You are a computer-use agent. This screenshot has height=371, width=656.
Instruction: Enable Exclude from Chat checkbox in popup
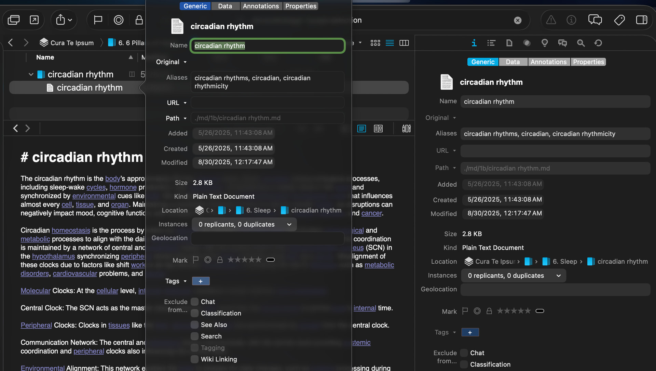tap(195, 302)
